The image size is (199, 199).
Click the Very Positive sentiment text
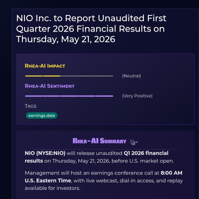tap(137, 96)
